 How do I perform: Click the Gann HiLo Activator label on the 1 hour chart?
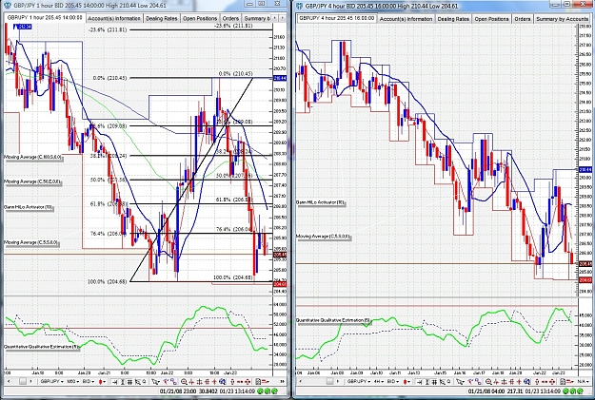point(28,207)
